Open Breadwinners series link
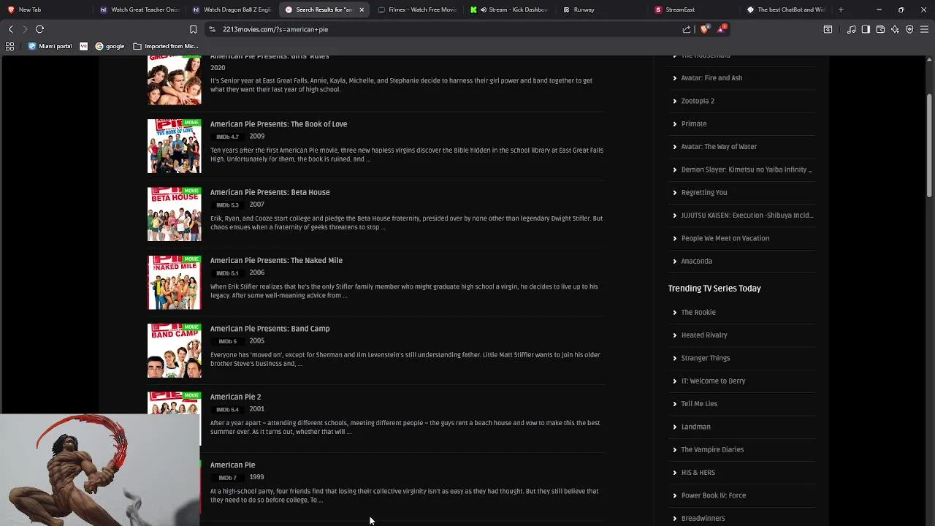Screen dimensions: 935x526 click(x=703, y=518)
